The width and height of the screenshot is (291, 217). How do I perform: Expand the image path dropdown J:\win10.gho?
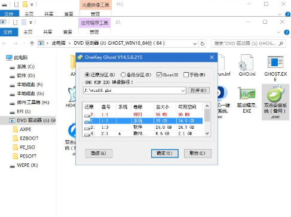pos(183,91)
